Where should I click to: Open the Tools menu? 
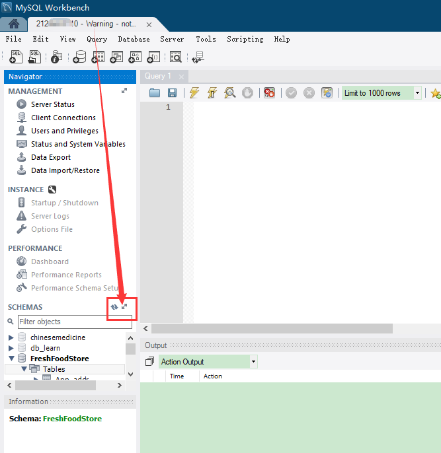(x=206, y=39)
